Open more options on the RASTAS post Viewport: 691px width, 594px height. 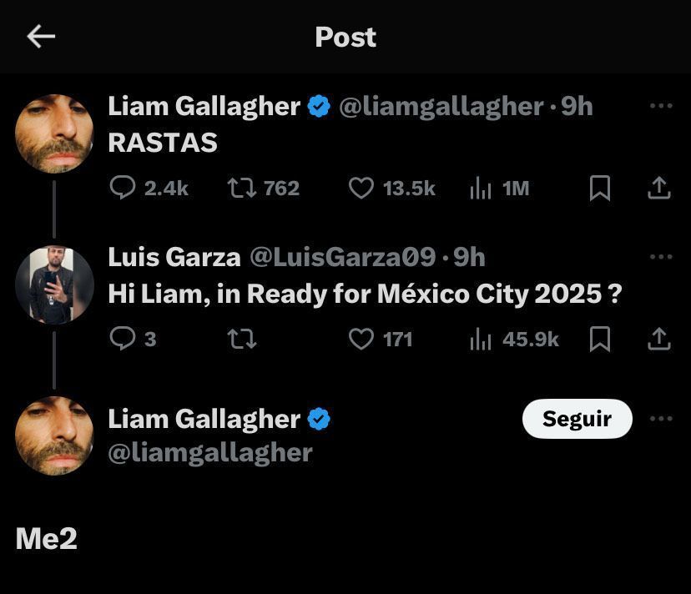(x=661, y=105)
